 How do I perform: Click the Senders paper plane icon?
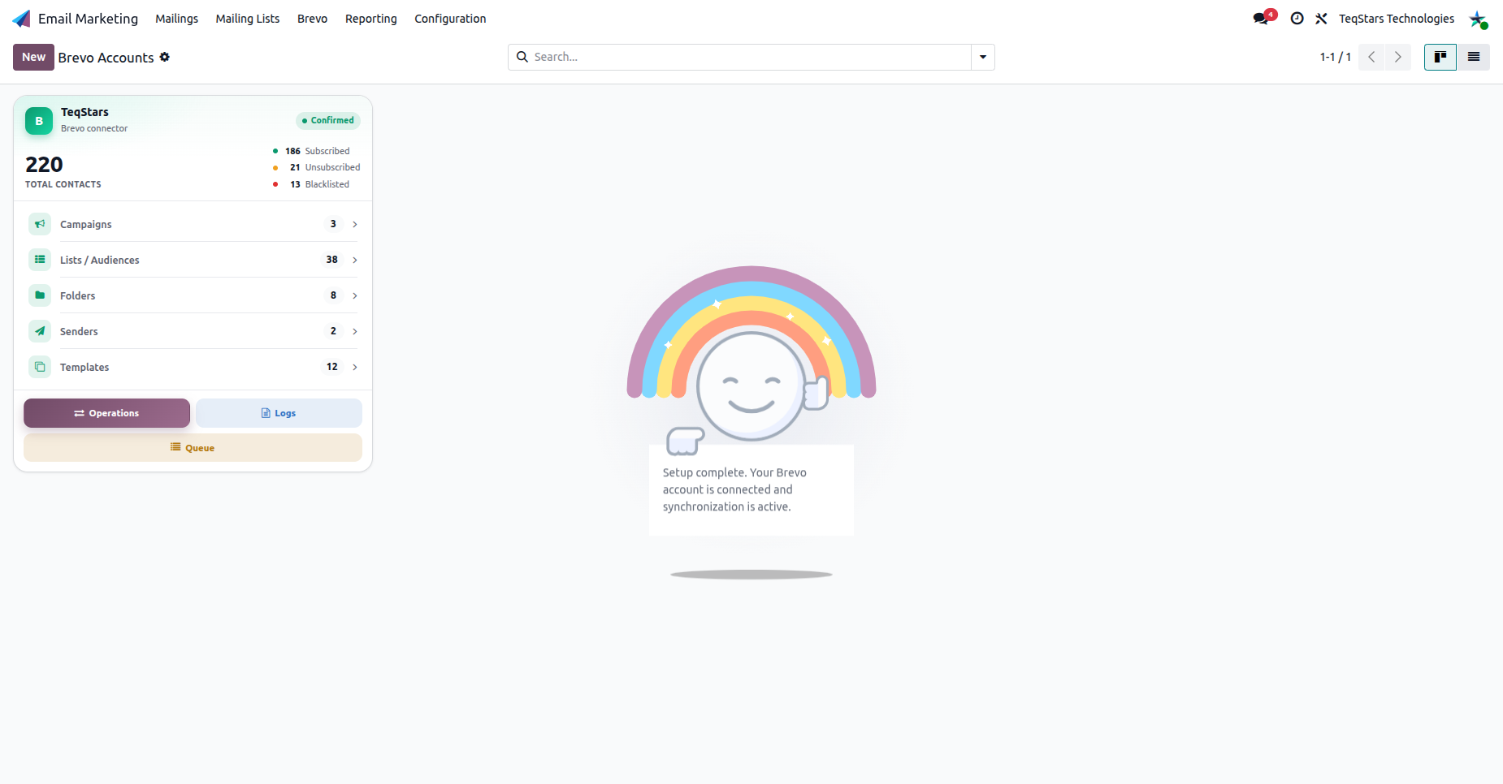click(x=40, y=331)
